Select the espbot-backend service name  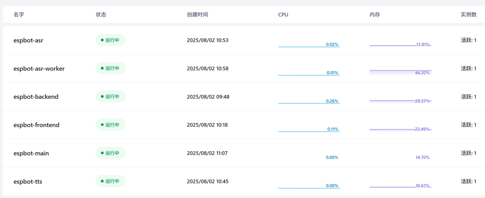(36, 97)
